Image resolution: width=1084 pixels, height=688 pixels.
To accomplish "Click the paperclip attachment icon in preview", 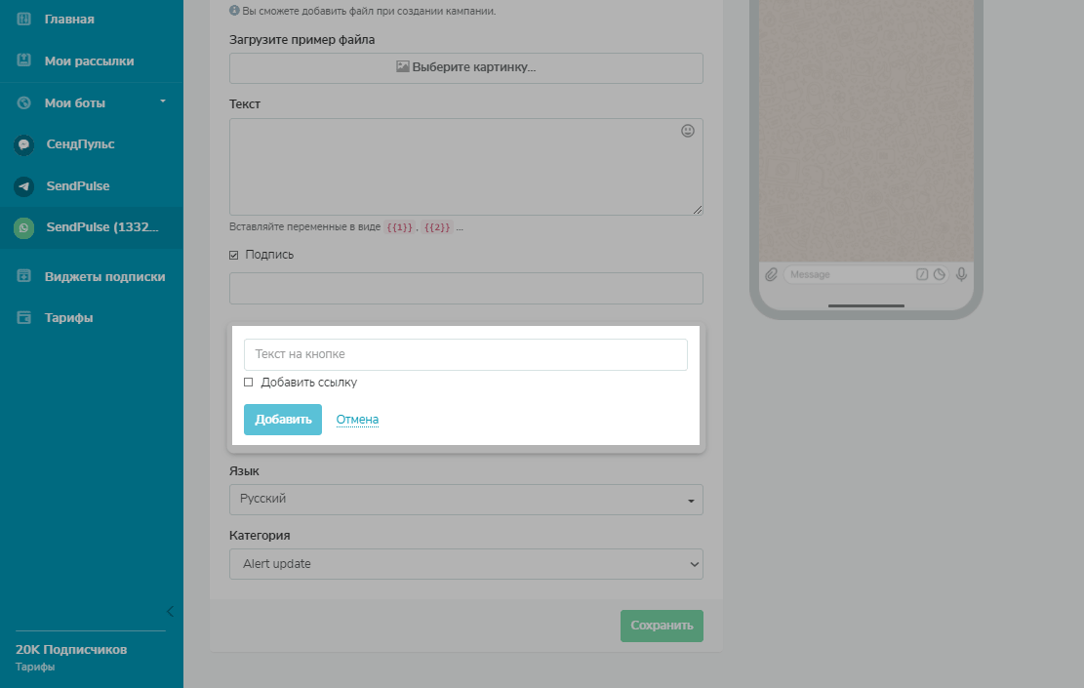I will click(x=772, y=275).
